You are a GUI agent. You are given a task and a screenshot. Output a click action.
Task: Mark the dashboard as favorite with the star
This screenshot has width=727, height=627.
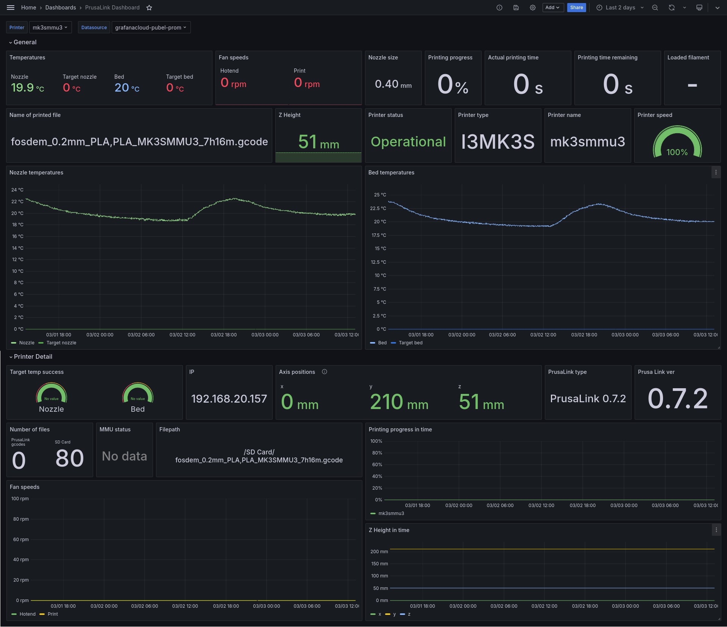(149, 7)
